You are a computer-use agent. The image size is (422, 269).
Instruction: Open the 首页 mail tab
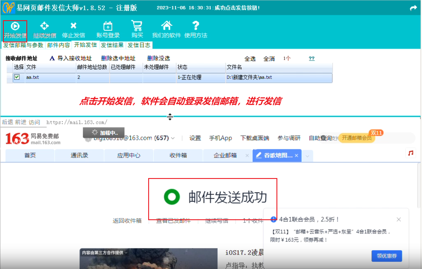click(x=30, y=156)
